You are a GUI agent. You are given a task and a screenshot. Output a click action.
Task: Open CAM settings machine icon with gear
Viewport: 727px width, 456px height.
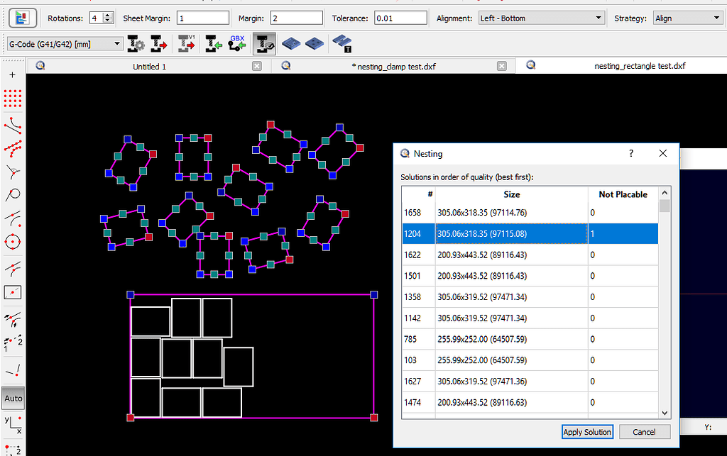coord(136,43)
